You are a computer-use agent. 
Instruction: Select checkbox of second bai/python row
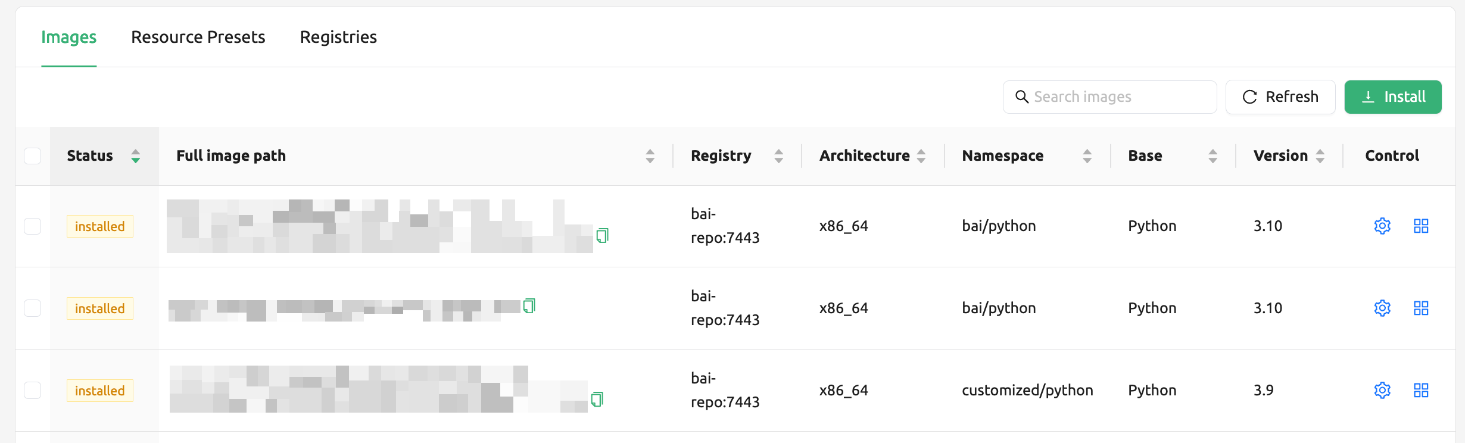tap(33, 308)
